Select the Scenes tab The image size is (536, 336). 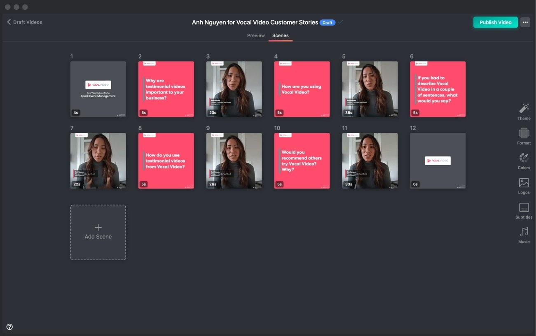click(x=281, y=35)
